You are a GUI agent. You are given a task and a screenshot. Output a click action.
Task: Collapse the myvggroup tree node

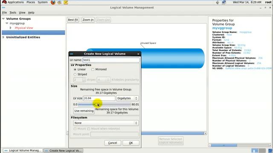[x=7, y=23]
